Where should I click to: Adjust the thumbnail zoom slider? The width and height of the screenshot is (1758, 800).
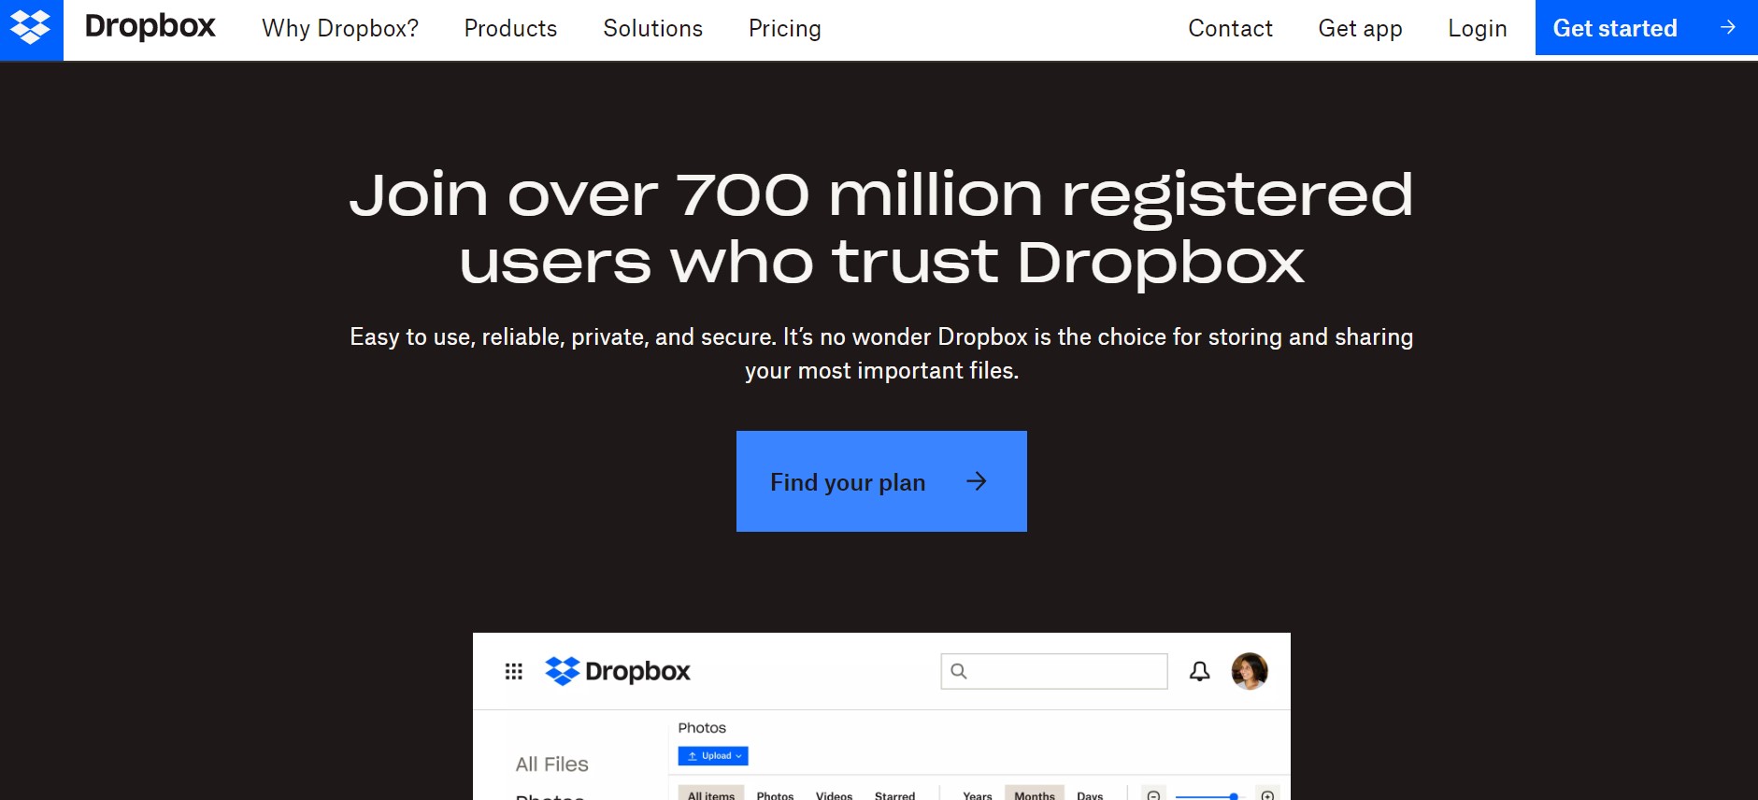click(x=1209, y=795)
